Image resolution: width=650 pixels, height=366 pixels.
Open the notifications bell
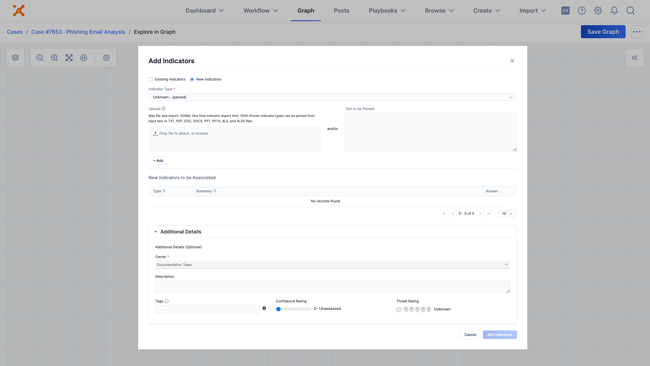pyautogui.click(x=614, y=11)
